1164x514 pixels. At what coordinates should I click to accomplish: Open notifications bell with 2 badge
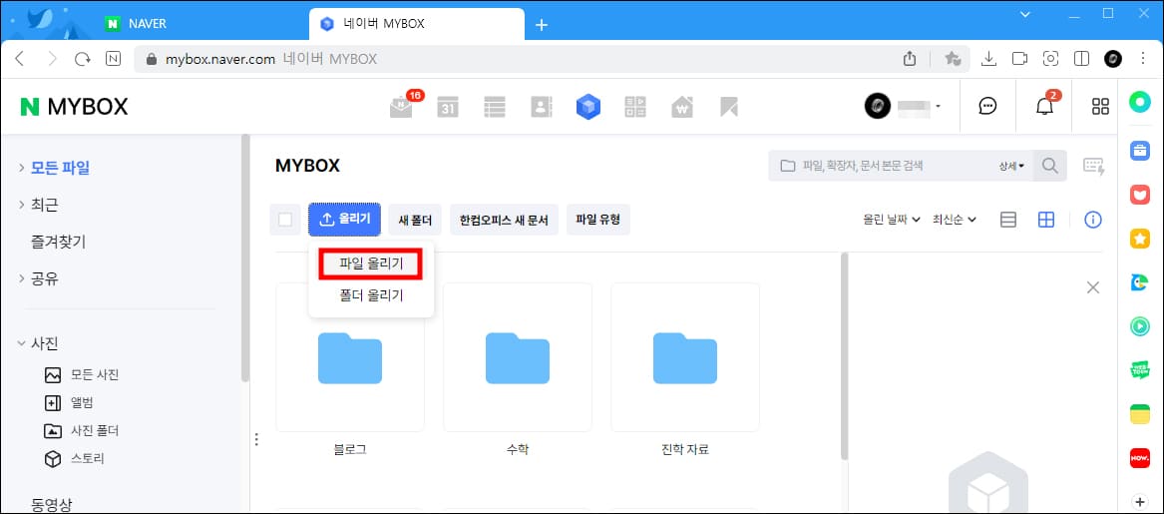pos(1044,106)
